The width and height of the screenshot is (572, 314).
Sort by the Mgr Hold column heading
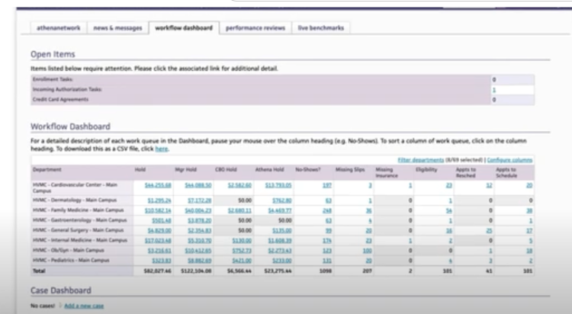pos(185,170)
